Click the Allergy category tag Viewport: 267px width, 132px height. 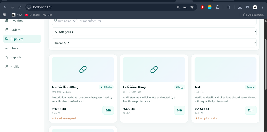coord(179,87)
